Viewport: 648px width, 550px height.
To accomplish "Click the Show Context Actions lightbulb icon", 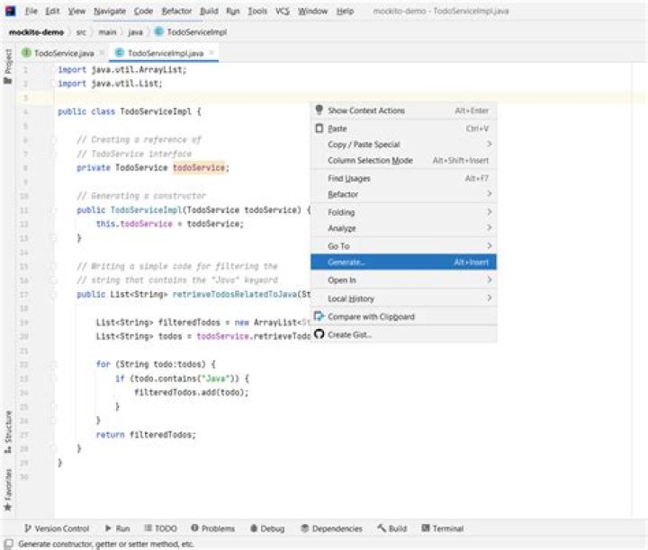I will pyautogui.click(x=319, y=111).
